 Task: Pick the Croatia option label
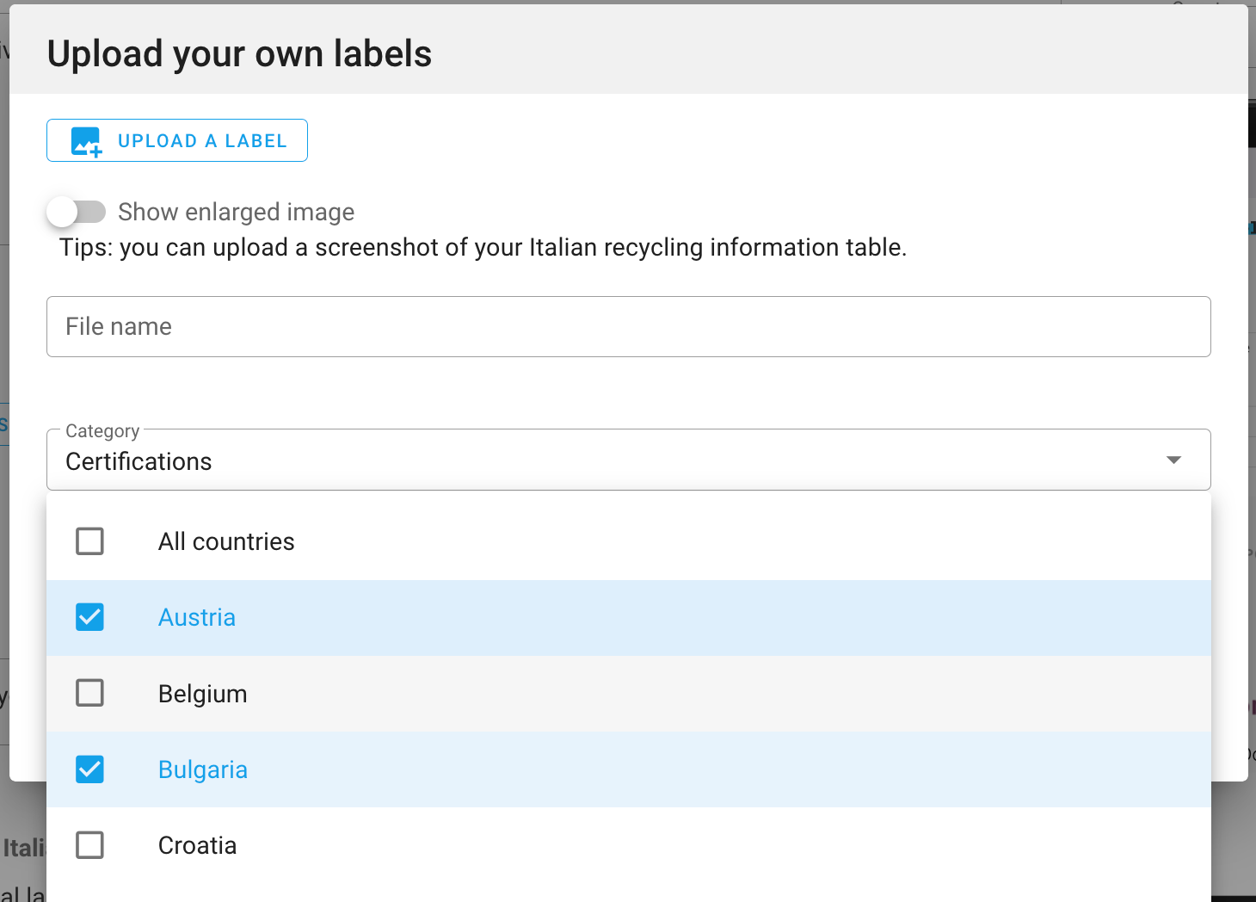coord(198,845)
